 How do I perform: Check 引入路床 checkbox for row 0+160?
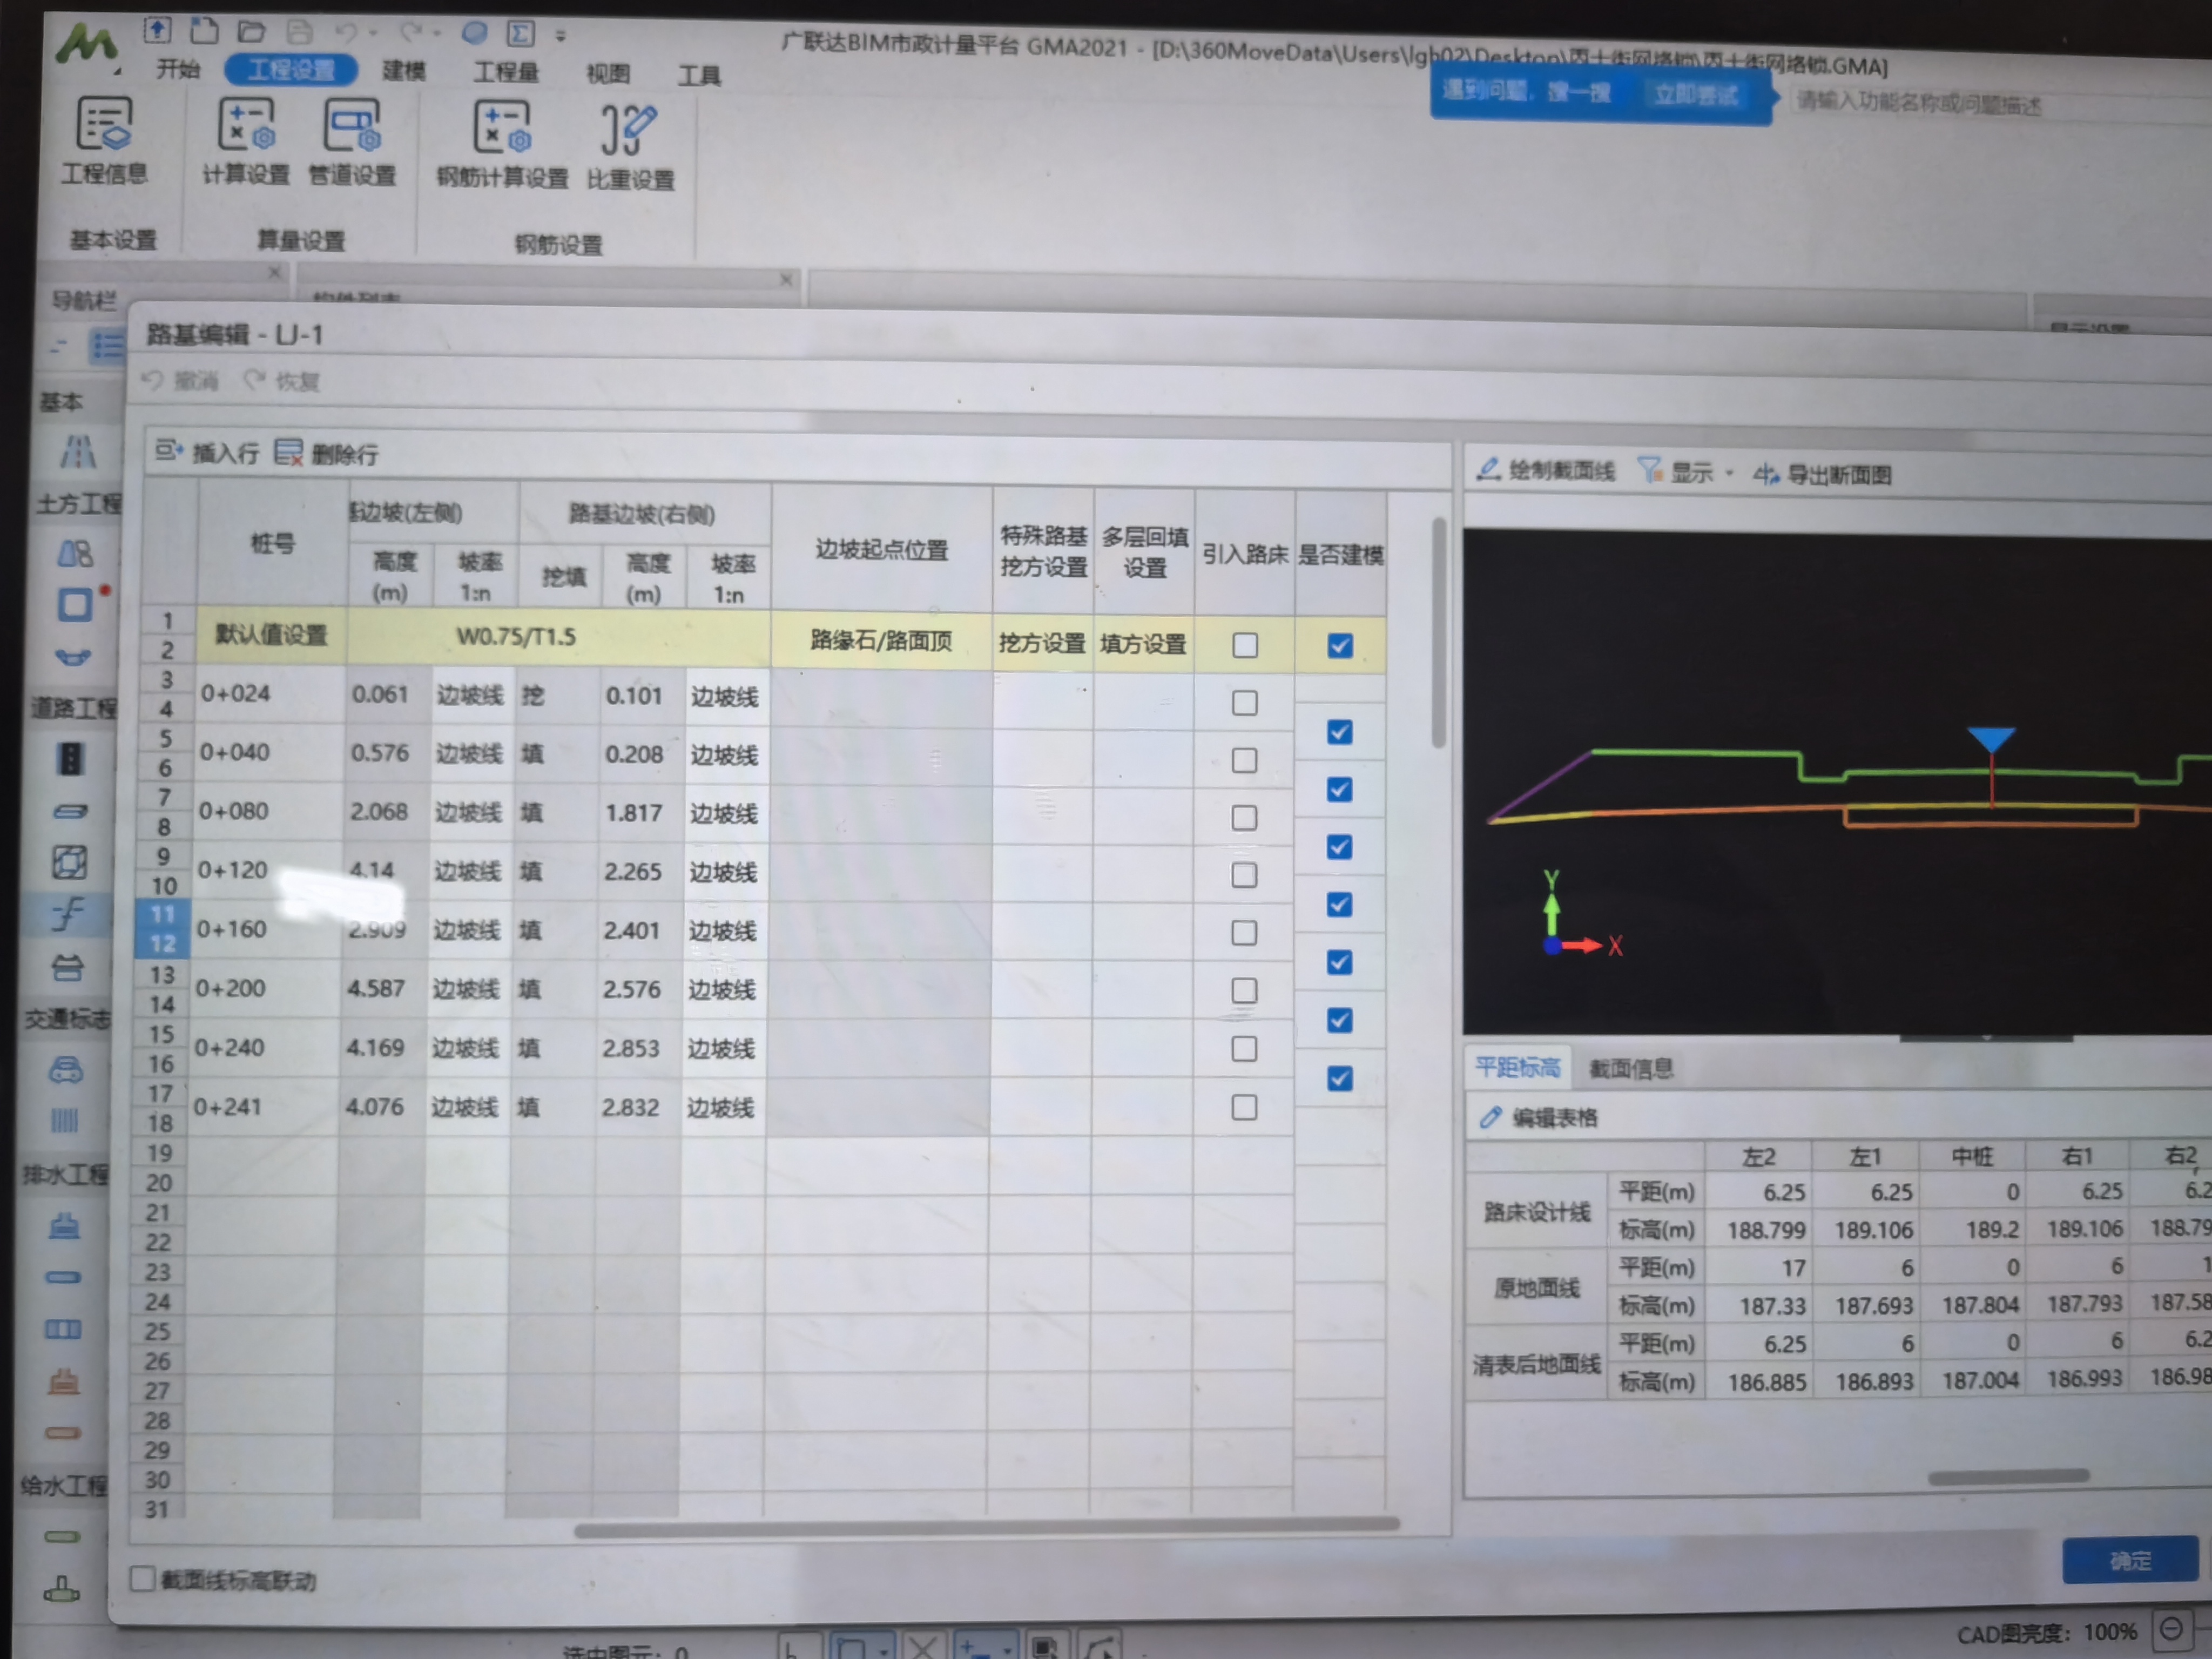click(x=1244, y=933)
